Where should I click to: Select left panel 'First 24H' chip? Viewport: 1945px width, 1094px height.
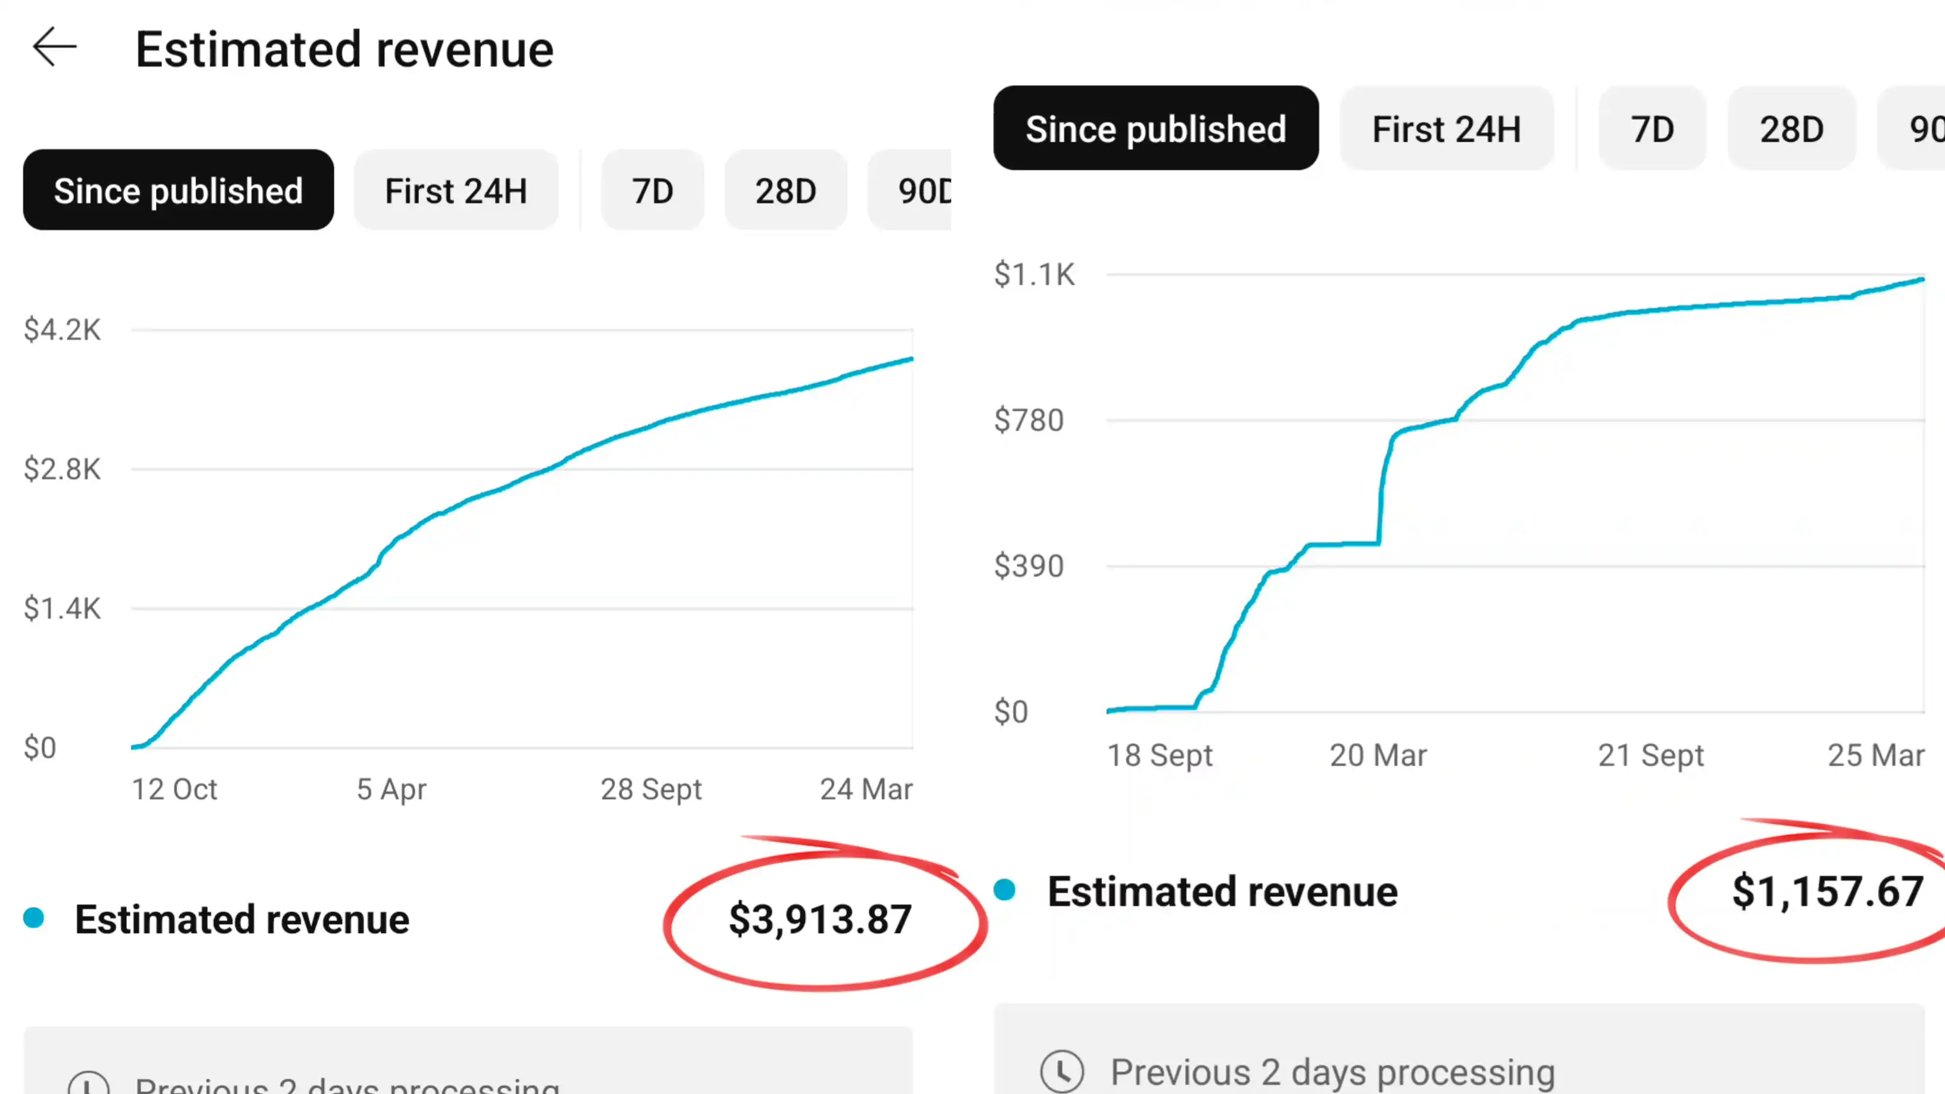(x=456, y=190)
